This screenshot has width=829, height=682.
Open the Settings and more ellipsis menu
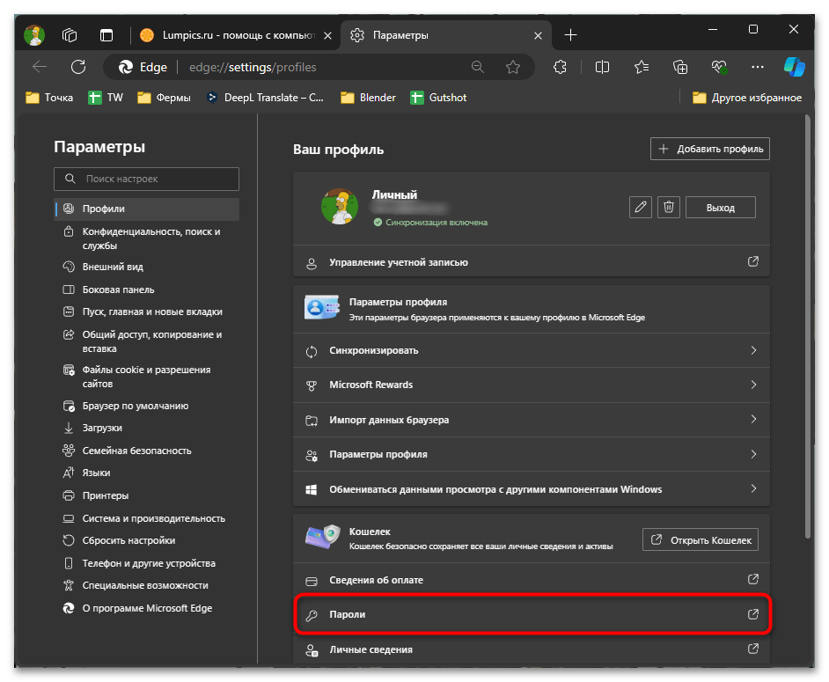coord(758,67)
